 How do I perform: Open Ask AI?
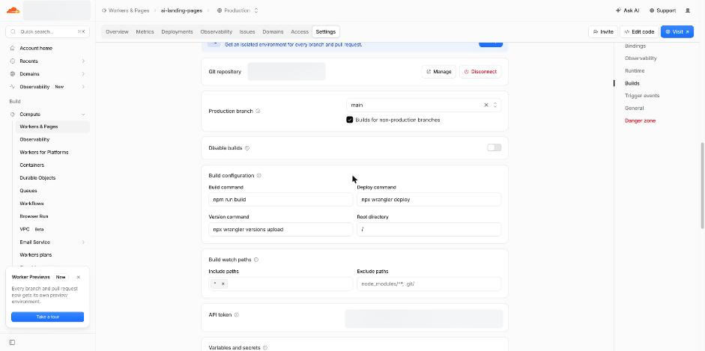point(628,10)
